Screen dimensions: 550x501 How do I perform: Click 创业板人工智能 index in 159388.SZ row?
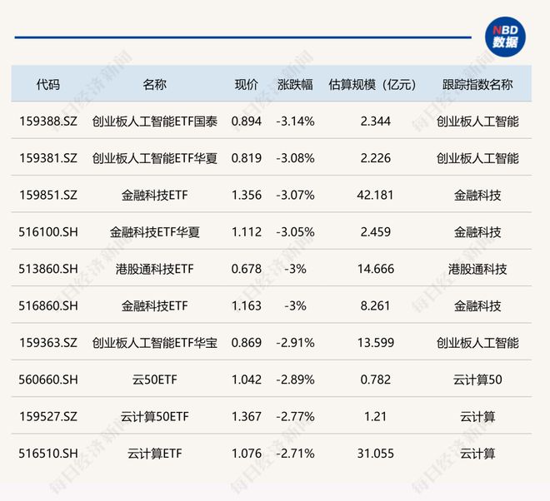477,122
